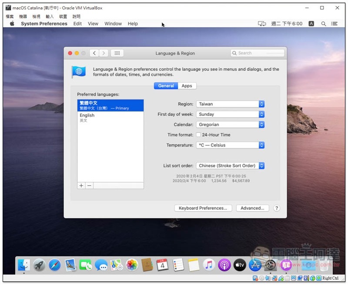The width and height of the screenshot is (348, 285).
Task: Open the Messages app in dock
Action: coord(101,265)
